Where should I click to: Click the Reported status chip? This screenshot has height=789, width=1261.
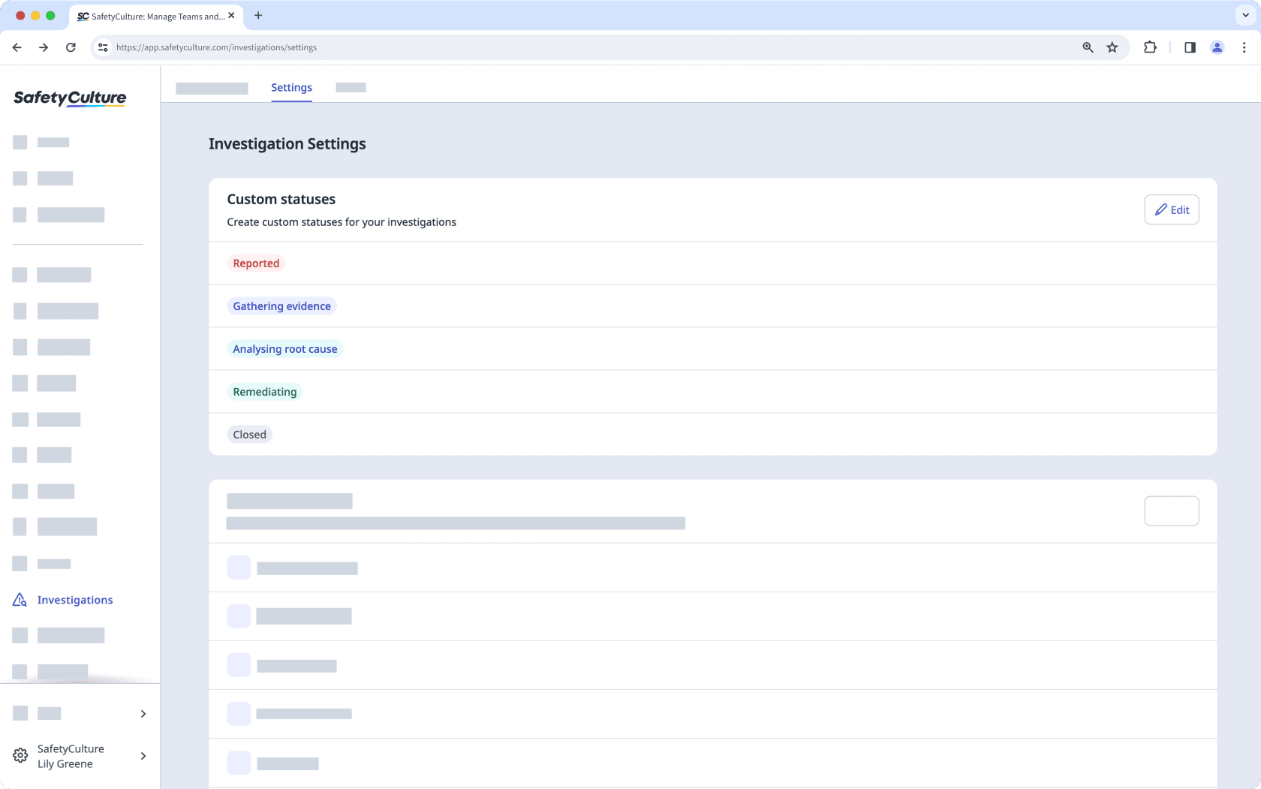pyautogui.click(x=256, y=263)
